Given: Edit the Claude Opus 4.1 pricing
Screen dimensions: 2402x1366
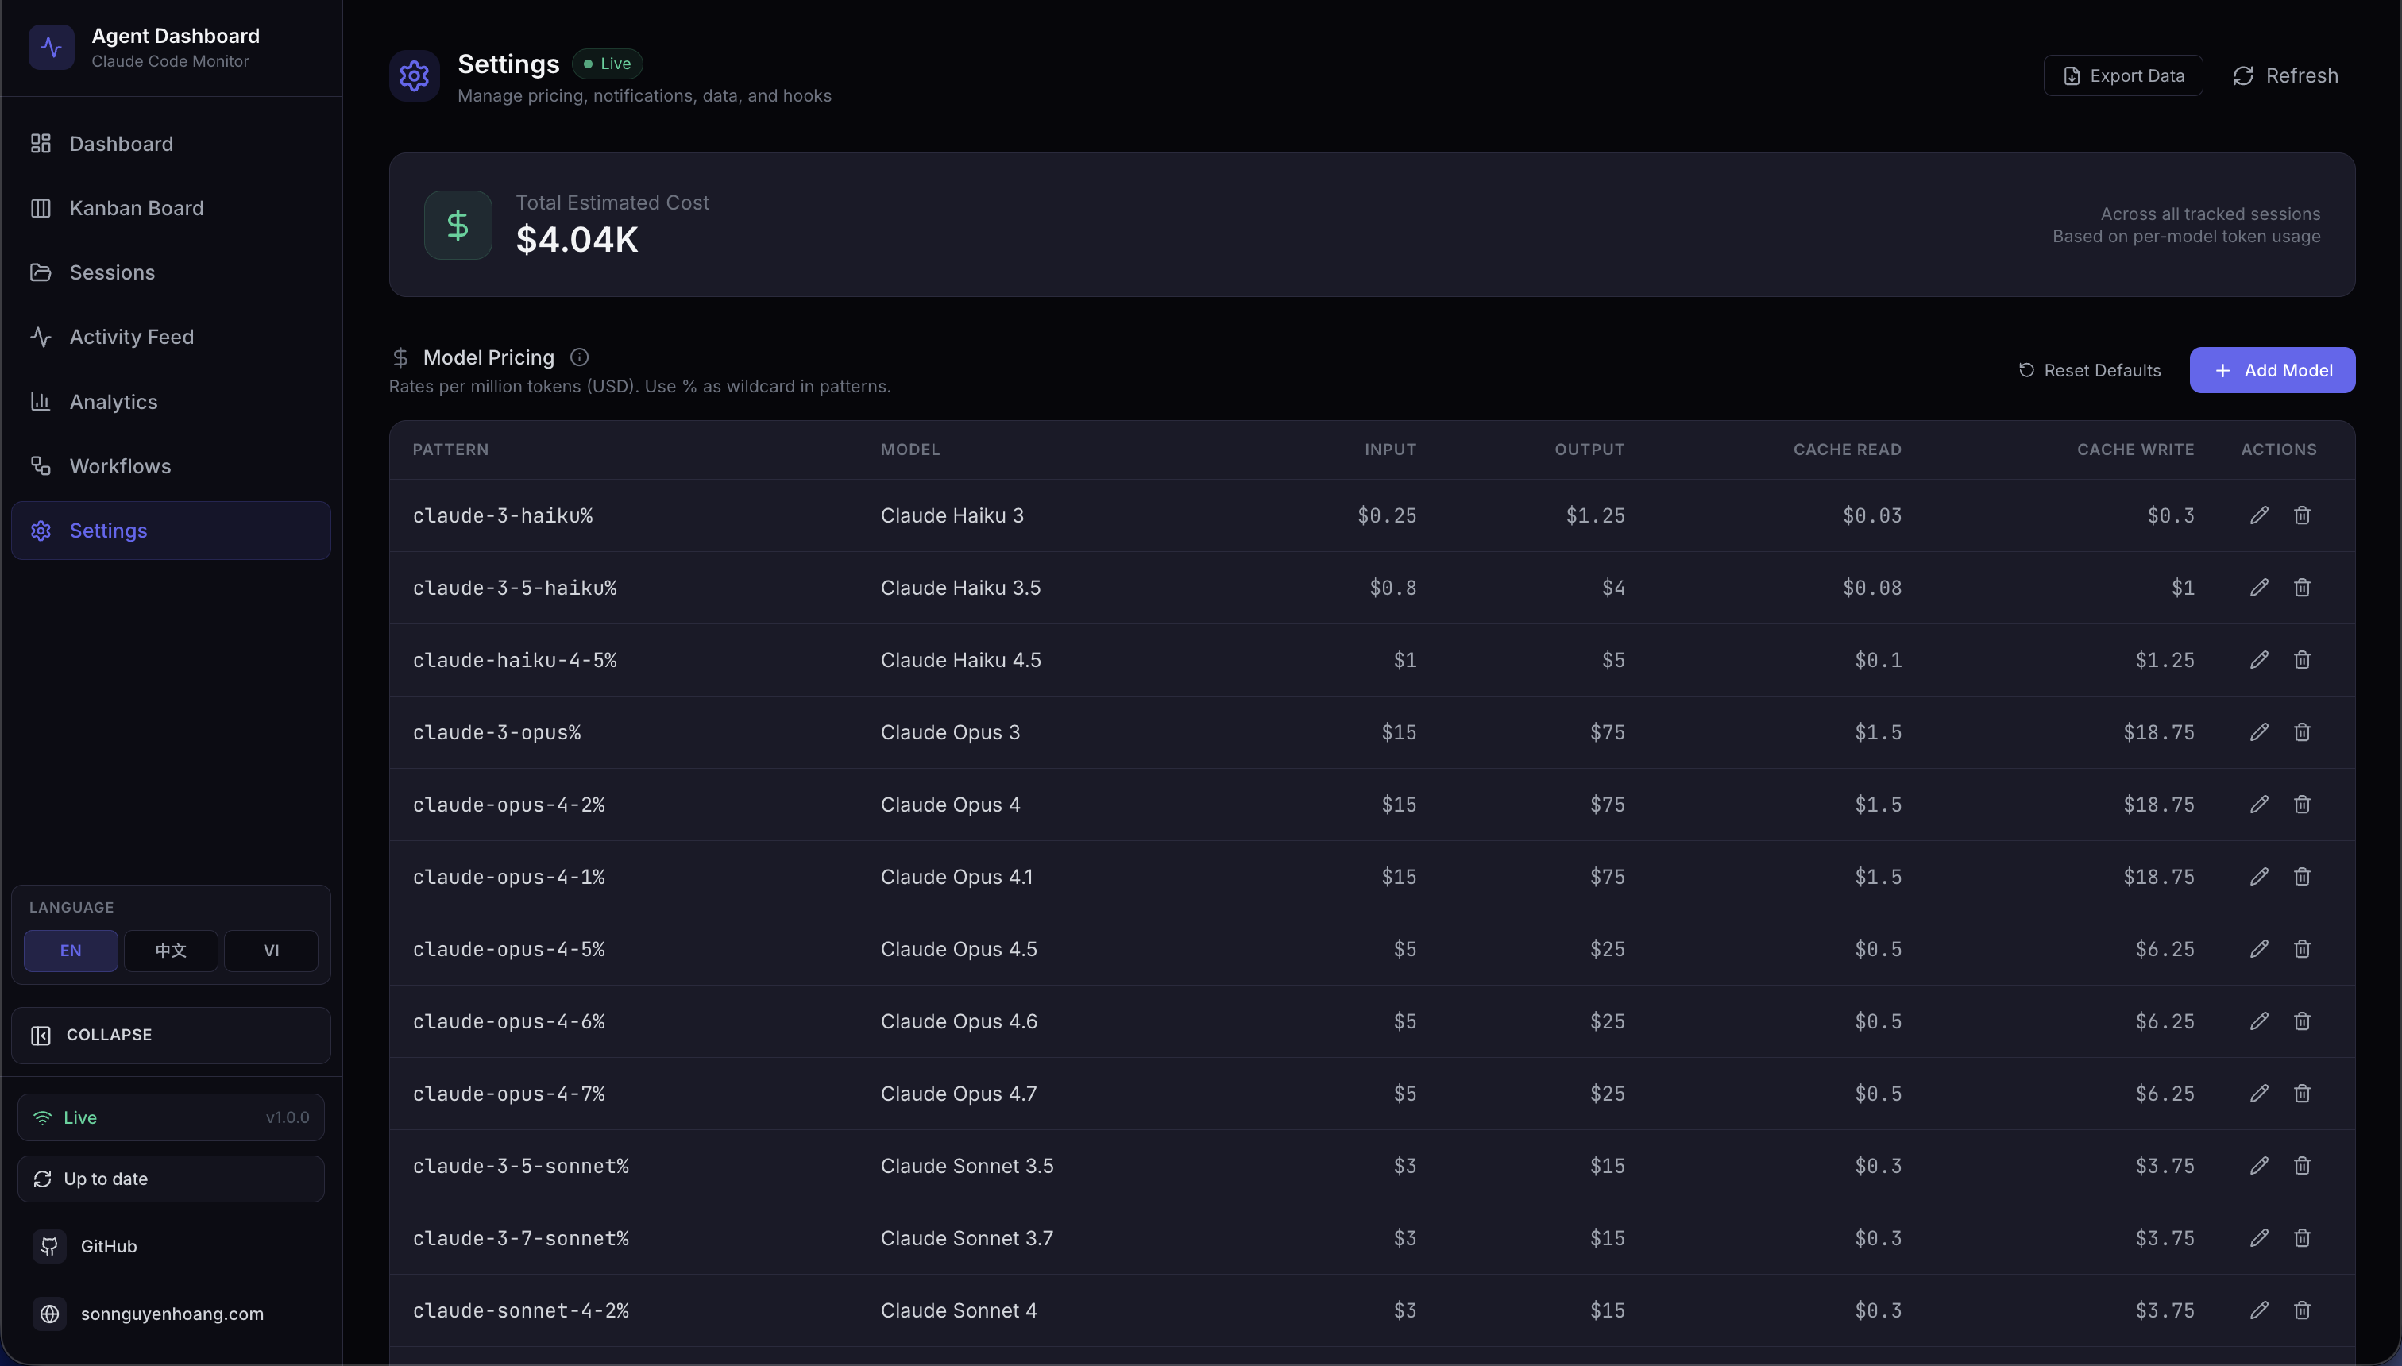Looking at the screenshot, I should click(x=2259, y=876).
